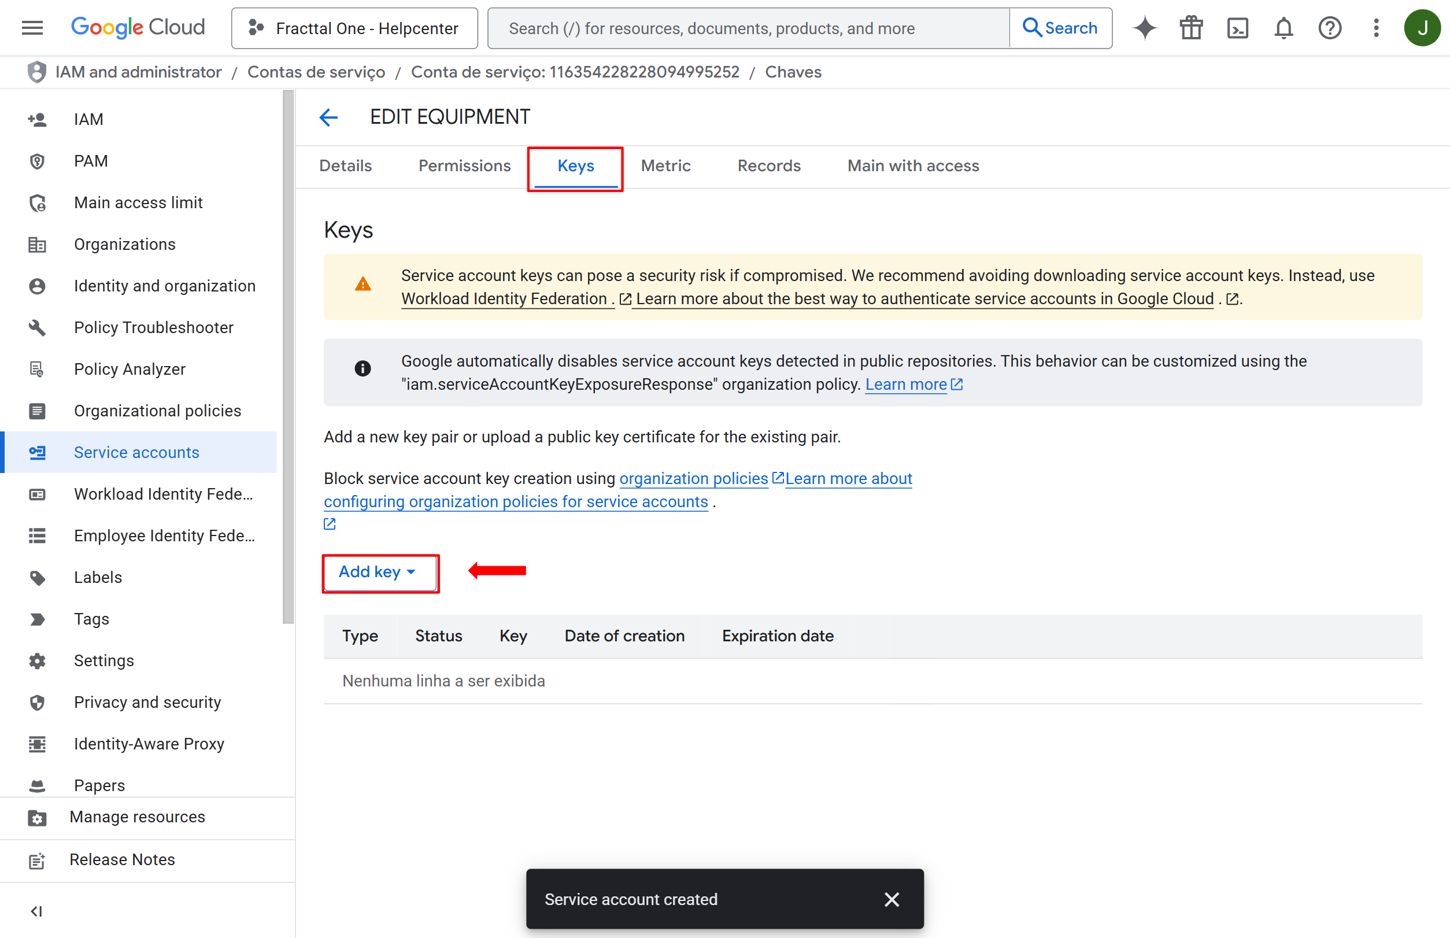Open the notifications bell
The width and height of the screenshot is (1450, 938).
coord(1283,28)
